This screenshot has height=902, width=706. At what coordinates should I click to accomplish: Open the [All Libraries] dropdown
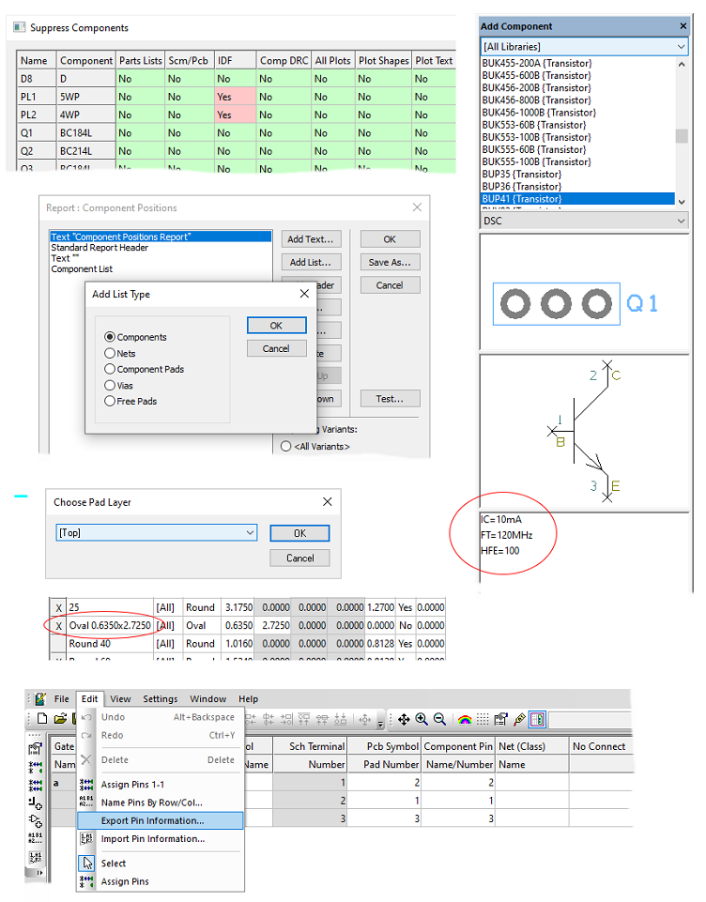(x=584, y=46)
